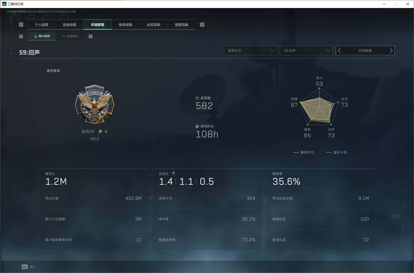Click the Q key hint icon
Viewport: 414px width, 273px height.
21,25
